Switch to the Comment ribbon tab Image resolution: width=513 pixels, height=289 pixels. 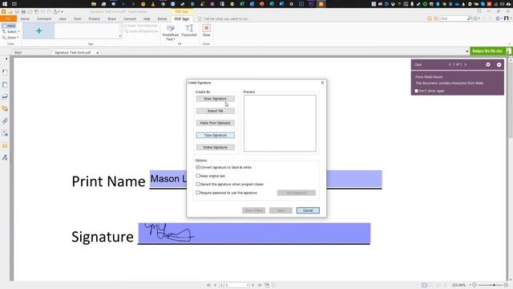tap(44, 19)
